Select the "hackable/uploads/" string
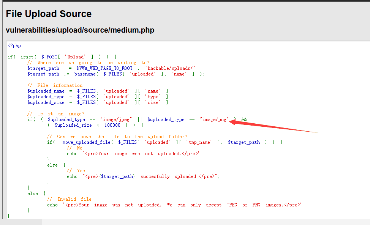The height and width of the screenshot is (225, 370). pyautogui.click(x=171, y=68)
